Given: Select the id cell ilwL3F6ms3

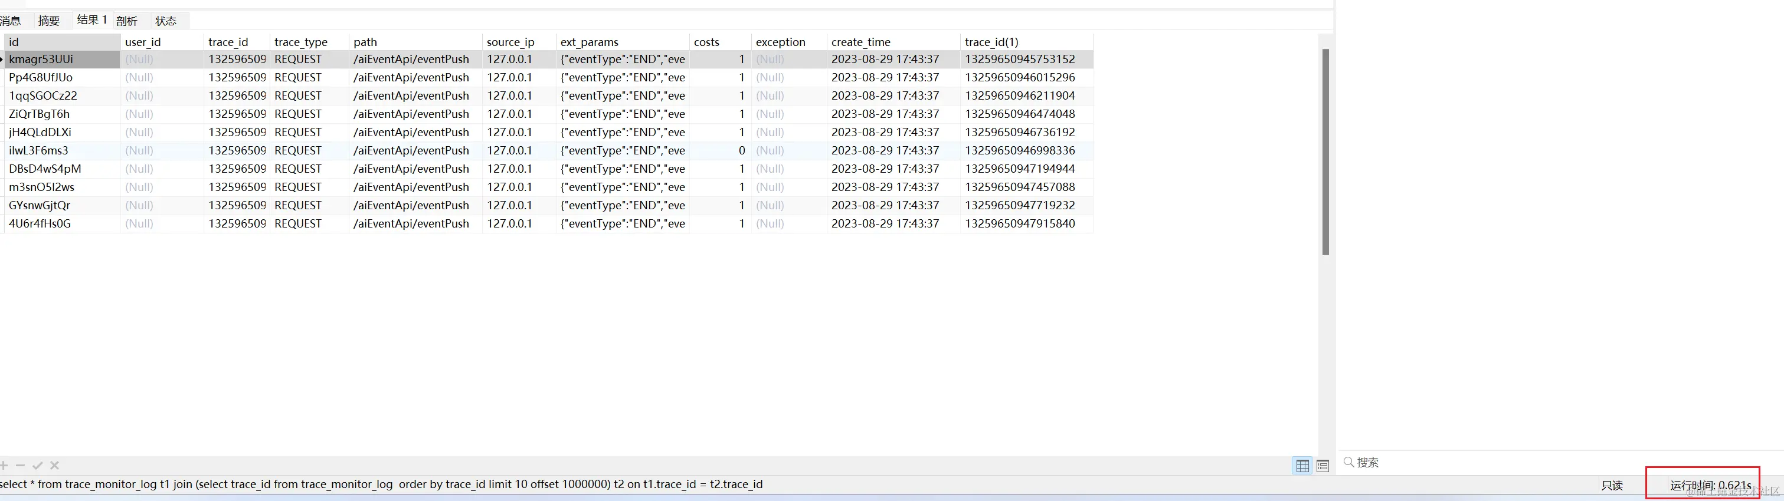Looking at the screenshot, I should point(63,150).
